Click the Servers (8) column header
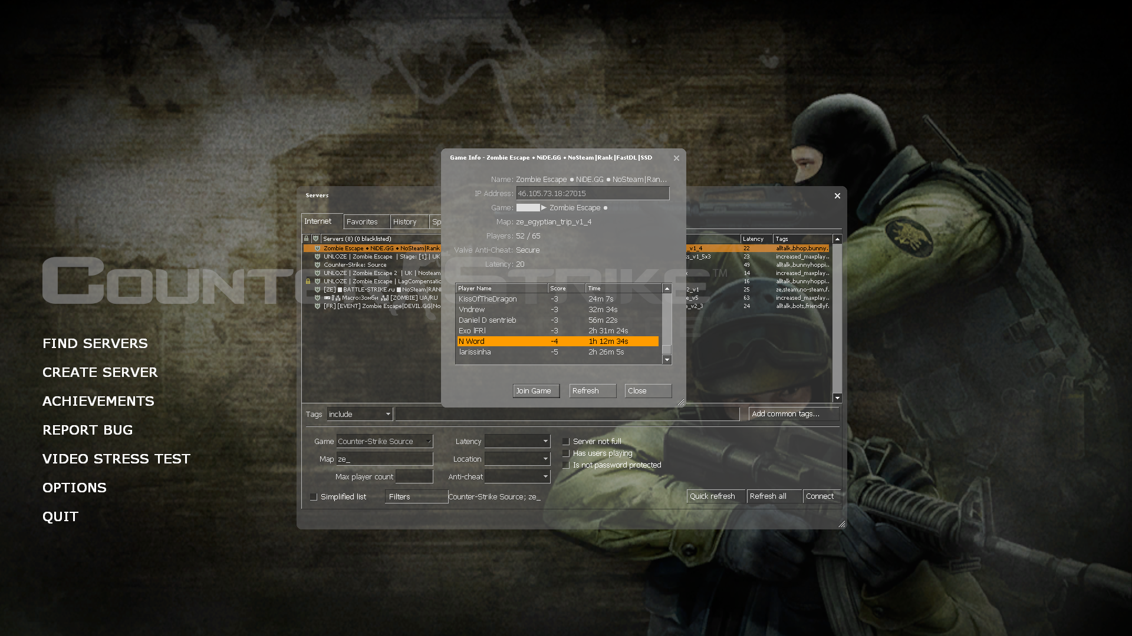Image resolution: width=1132 pixels, height=636 pixels. coord(380,239)
